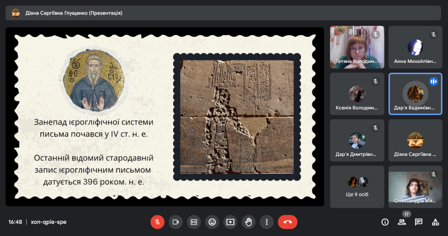Image resolution: width=448 pixels, height=236 pixels.
Task: Click Дар'я Дмитрівн... avatar circle
Action: pyautogui.click(x=357, y=140)
